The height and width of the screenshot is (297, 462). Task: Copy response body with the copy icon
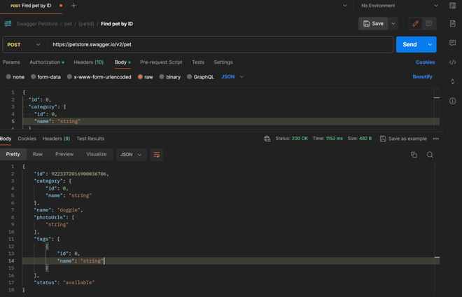tap(414, 155)
